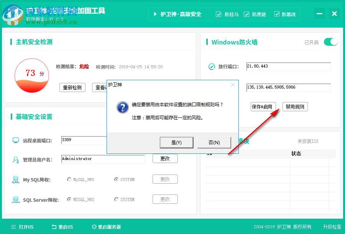
Task: Click the open ports checkmark icon
Action: (x=212, y=66)
